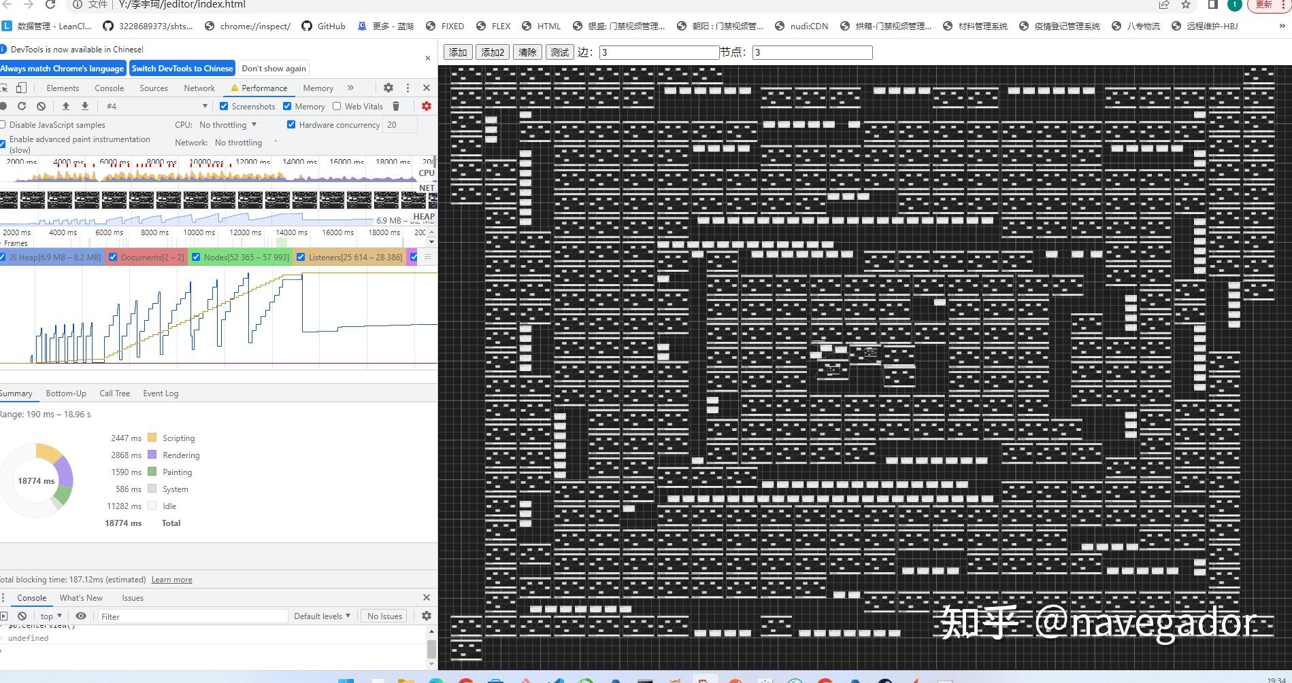Open the Default levels dropdown
Viewport: 1292px width, 683px height.
322,616
